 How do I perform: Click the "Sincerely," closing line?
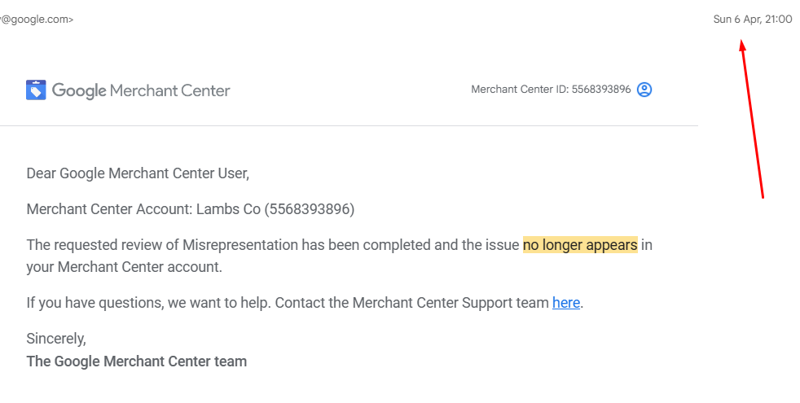point(56,338)
